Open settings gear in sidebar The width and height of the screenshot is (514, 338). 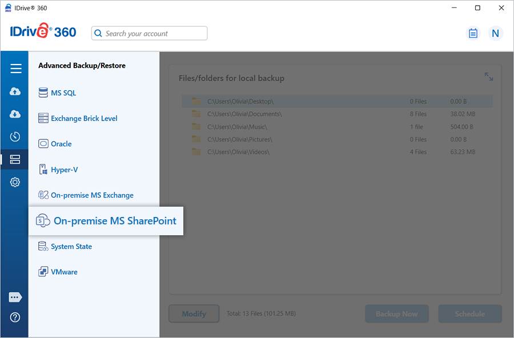pyautogui.click(x=15, y=182)
